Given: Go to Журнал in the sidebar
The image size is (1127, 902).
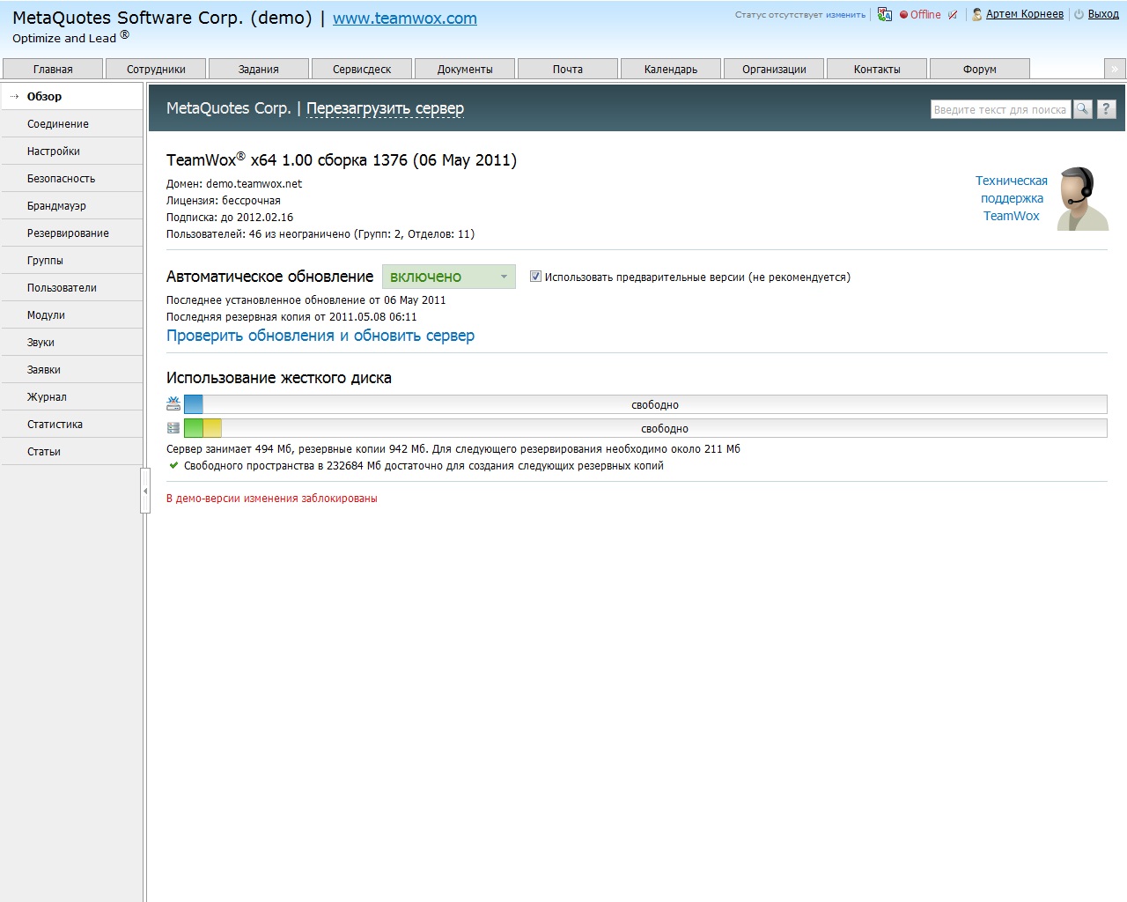Looking at the screenshot, I should pos(71,397).
